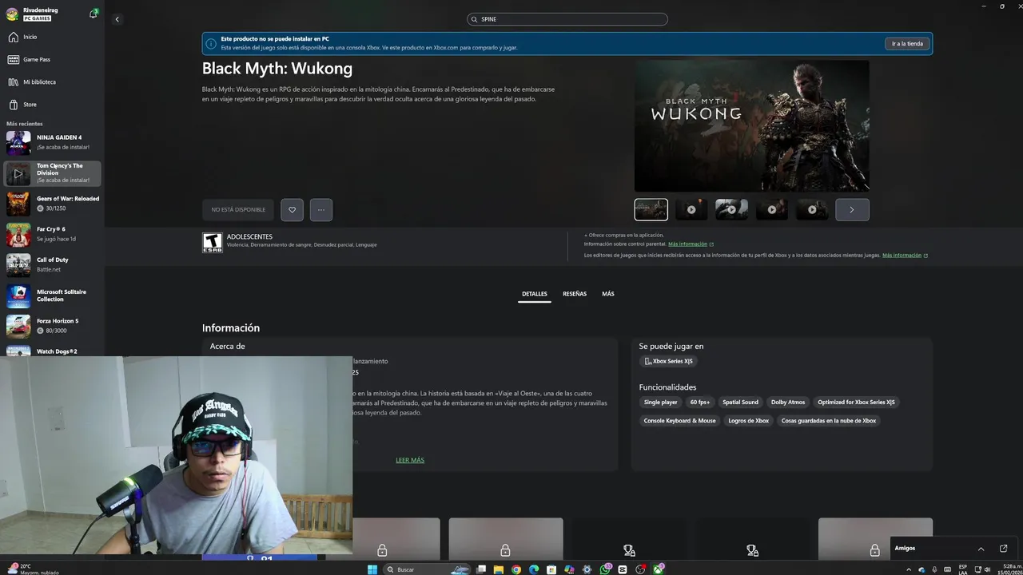
Task: Click the Ir a la tienda button
Action: 907,43
